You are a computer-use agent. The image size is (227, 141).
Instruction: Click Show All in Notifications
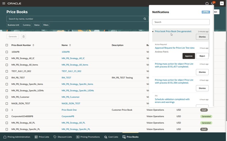[x=206, y=12]
